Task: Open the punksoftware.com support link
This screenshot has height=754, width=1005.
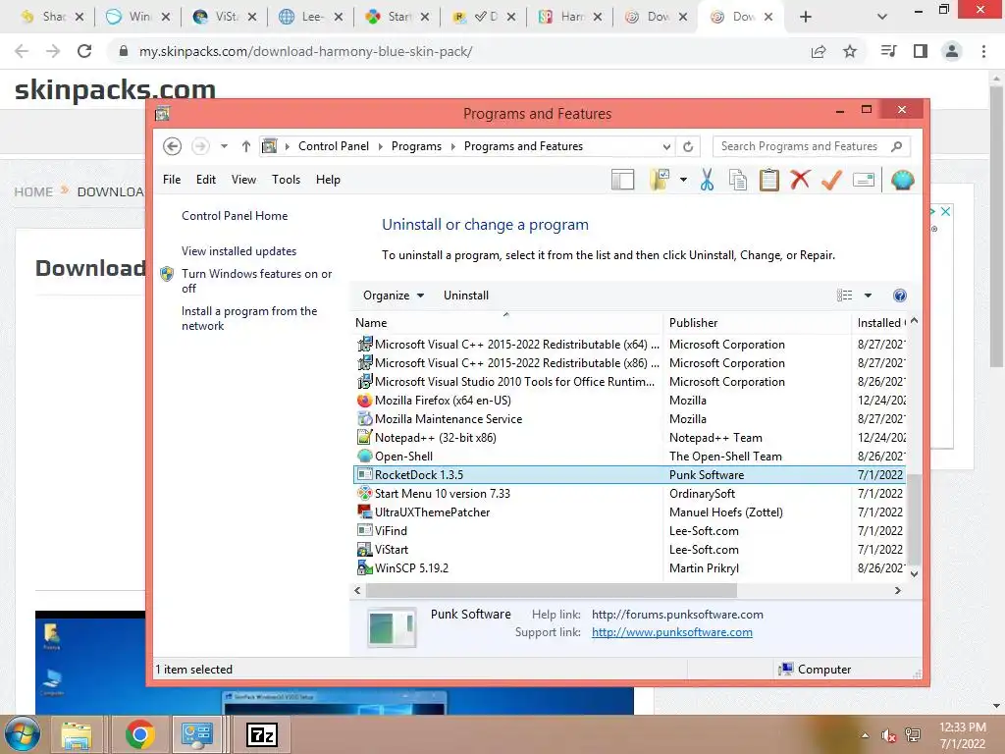Action: (x=671, y=632)
